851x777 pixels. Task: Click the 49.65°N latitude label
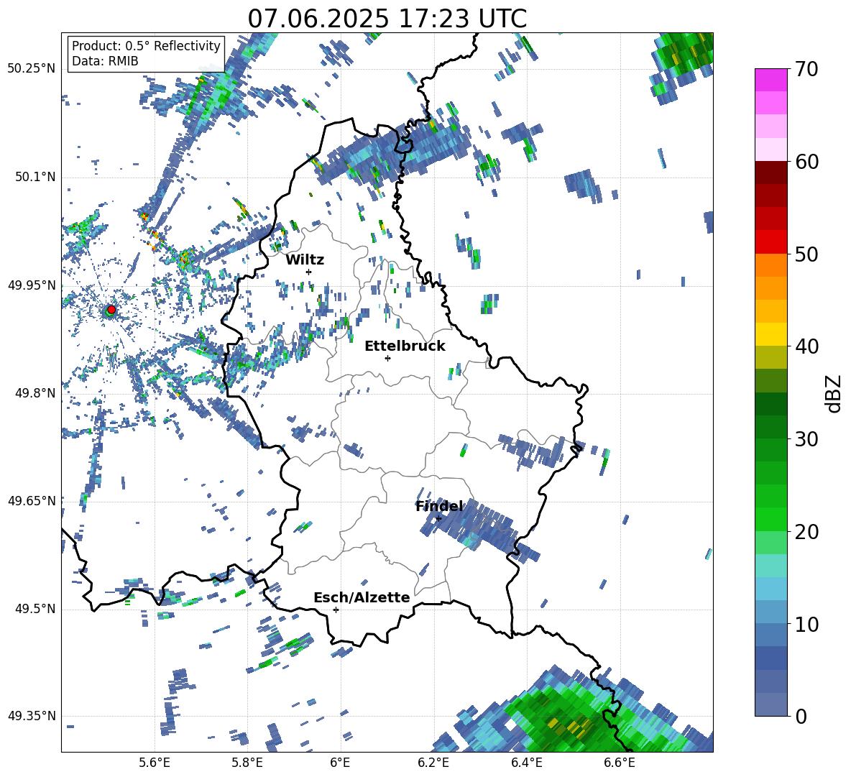coord(32,500)
